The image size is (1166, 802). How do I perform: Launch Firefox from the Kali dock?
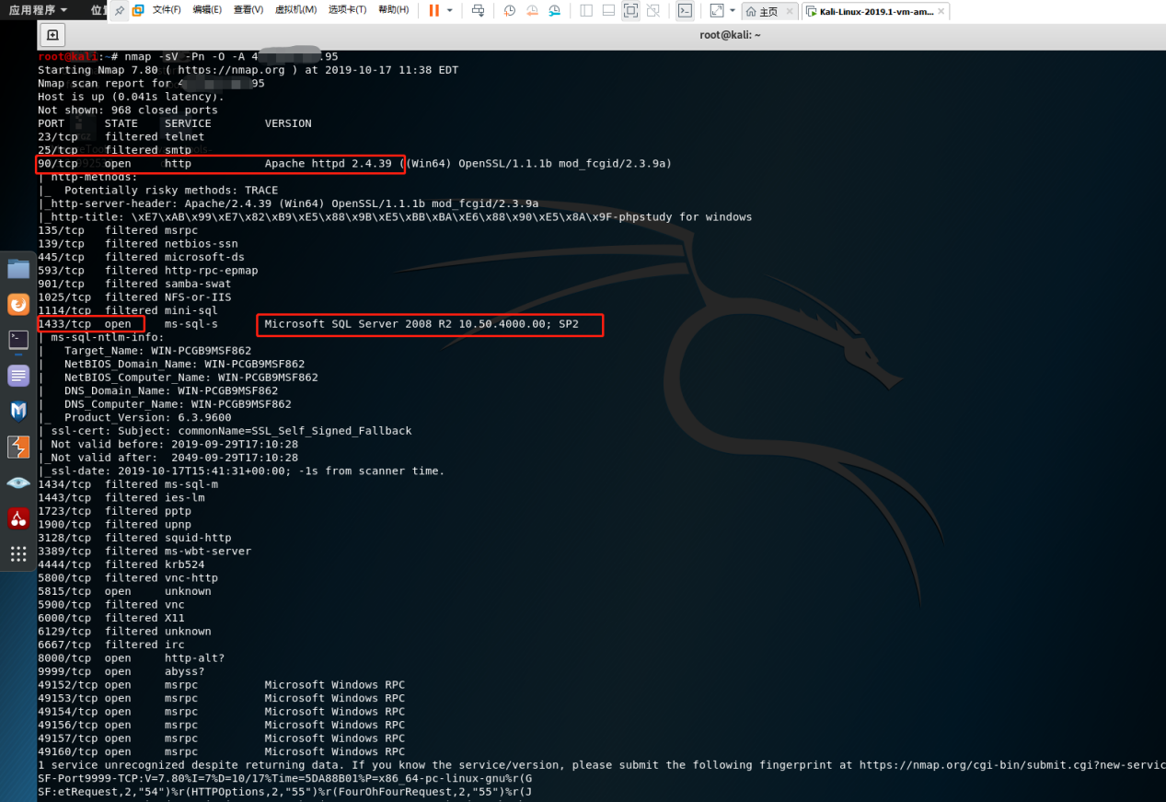18,304
